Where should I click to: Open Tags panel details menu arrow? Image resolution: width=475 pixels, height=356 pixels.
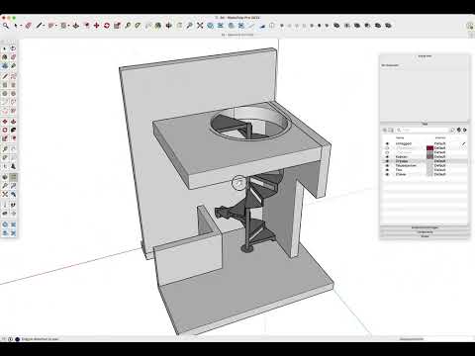coord(465,131)
